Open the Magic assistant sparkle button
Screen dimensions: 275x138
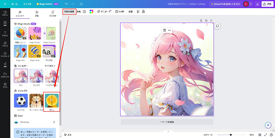tap(268, 125)
